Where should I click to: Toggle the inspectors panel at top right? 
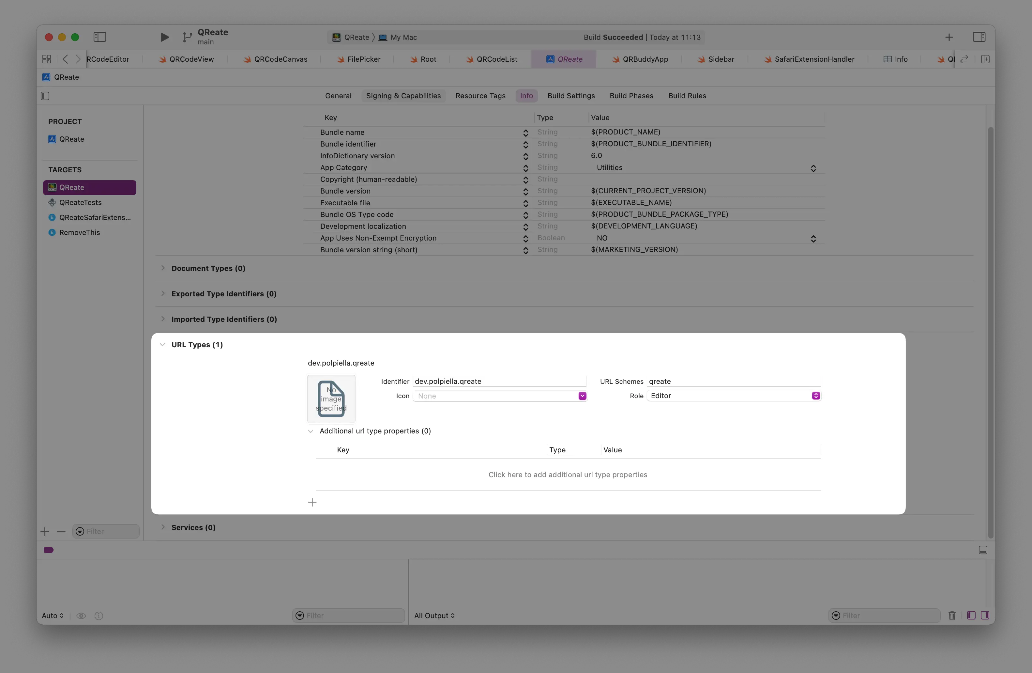(979, 37)
